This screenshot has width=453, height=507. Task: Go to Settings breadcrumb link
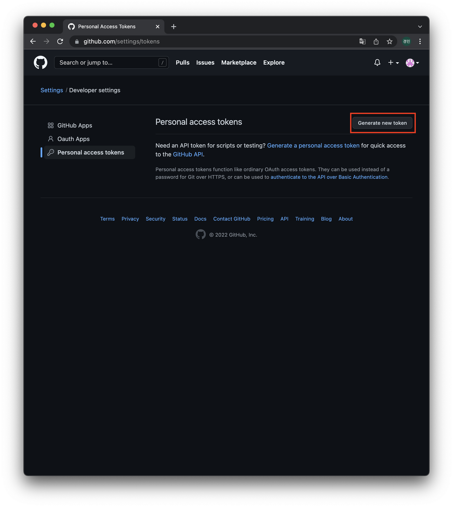[x=52, y=90]
